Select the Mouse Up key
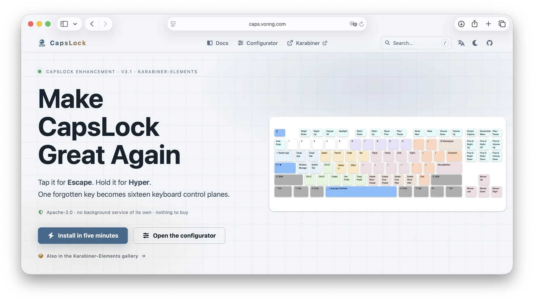 pyautogui.click(x=484, y=180)
